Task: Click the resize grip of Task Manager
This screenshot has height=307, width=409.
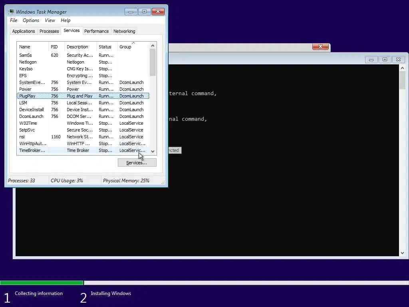Action: click(163, 182)
